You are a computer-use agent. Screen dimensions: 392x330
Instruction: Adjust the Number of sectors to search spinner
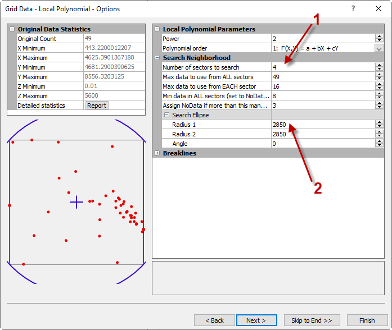[x=379, y=67]
